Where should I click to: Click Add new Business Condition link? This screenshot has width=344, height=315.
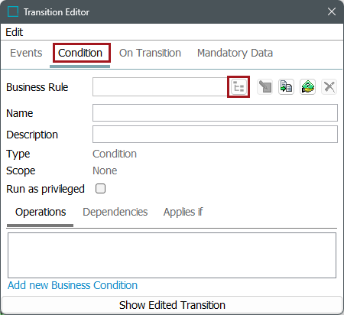(x=73, y=285)
